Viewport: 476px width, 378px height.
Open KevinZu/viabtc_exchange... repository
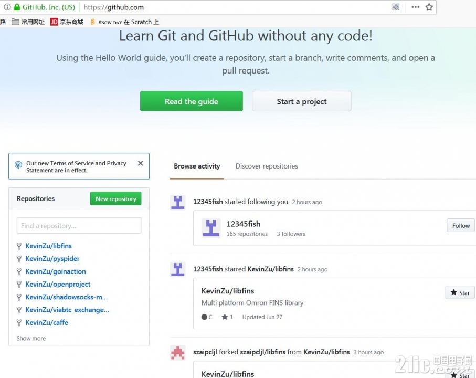click(x=67, y=310)
